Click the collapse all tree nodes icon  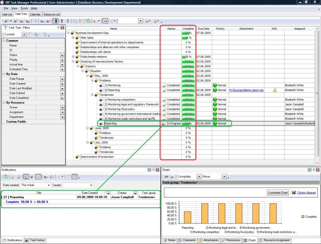tap(81, 21)
